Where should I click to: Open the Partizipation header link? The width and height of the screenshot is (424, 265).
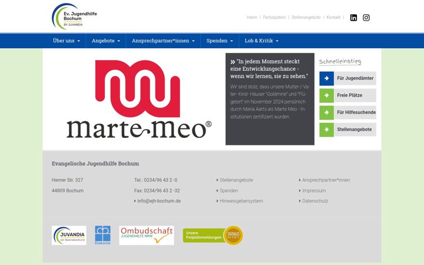point(274,17)
